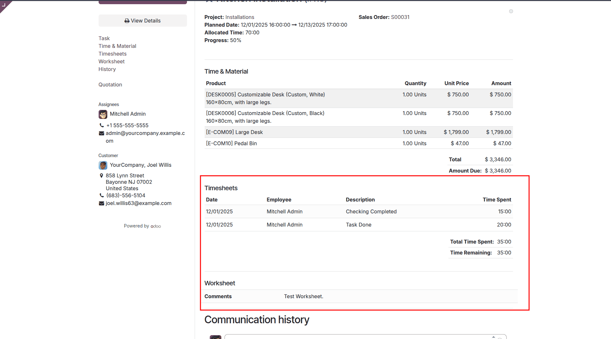Screen dimensions: 611x339
Task: Open the Worksheet section link
Action: coord(111,61)
